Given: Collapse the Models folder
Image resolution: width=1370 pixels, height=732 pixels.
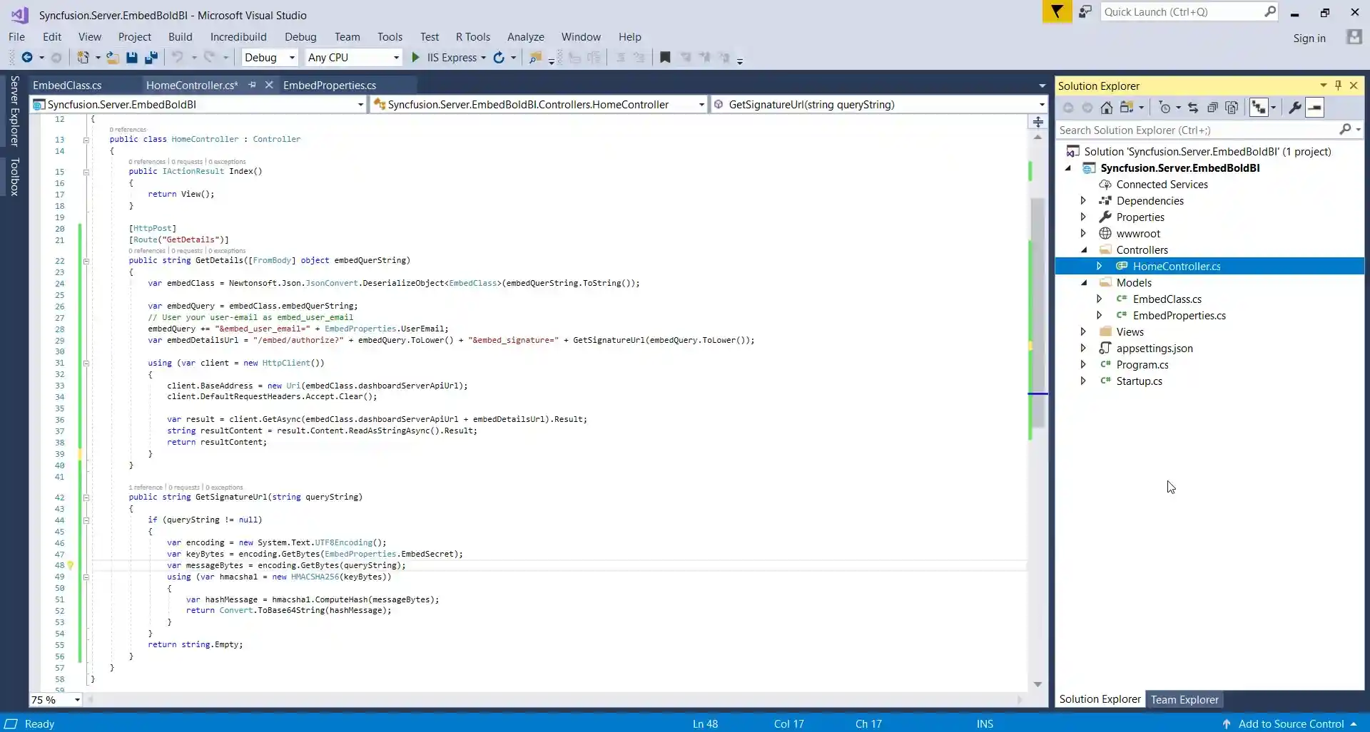Looking at the screenshot, I should pyautogui.click(x=1084, y=283).
